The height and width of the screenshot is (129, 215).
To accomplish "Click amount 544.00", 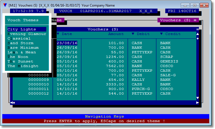I will tap(116, 93).
